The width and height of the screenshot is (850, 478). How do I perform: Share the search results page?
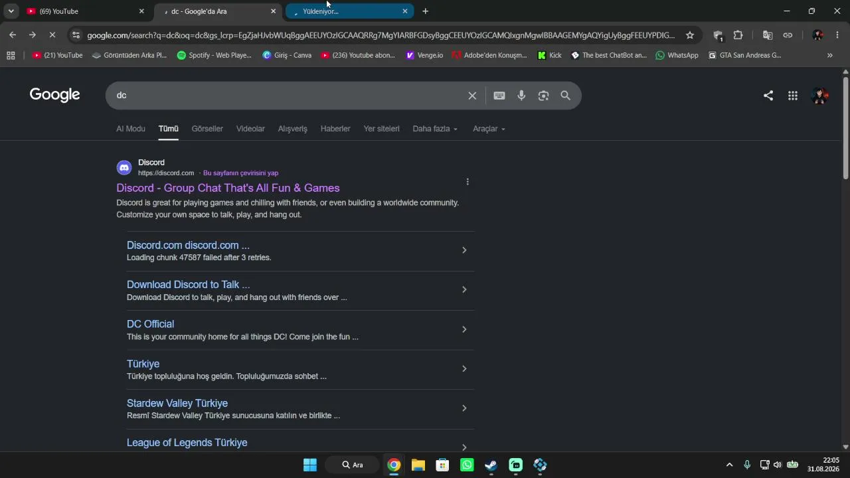(x=768, y=96)
